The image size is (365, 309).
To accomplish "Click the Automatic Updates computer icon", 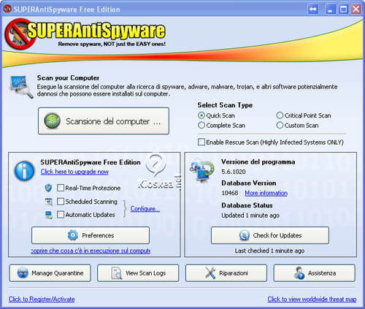I will pos(49,215).
